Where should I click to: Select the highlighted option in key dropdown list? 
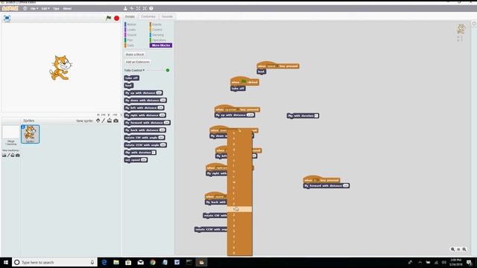pyautogui.click(x=239, y=209)
